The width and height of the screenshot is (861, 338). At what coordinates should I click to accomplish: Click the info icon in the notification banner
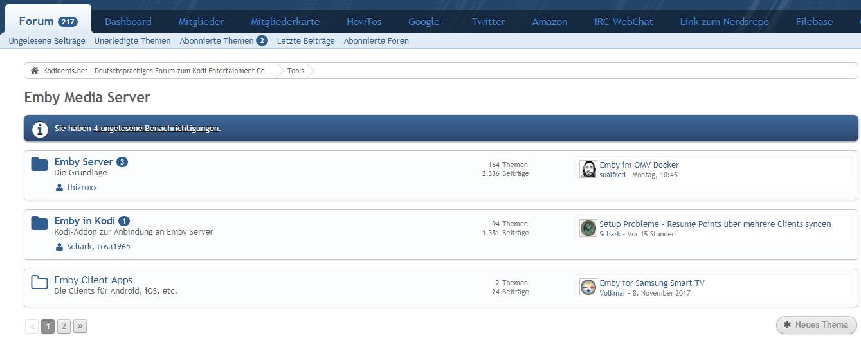pos(40,129)
